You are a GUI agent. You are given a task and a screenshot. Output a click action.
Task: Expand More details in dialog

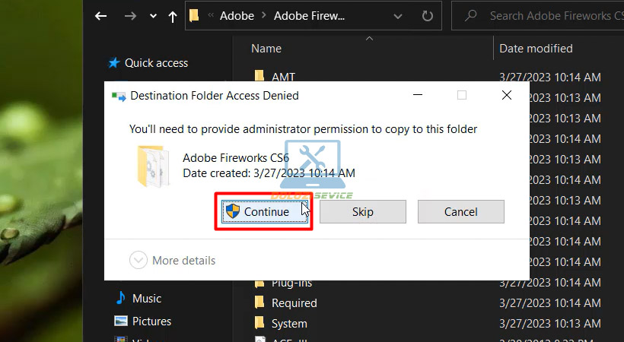coord(173,261)
